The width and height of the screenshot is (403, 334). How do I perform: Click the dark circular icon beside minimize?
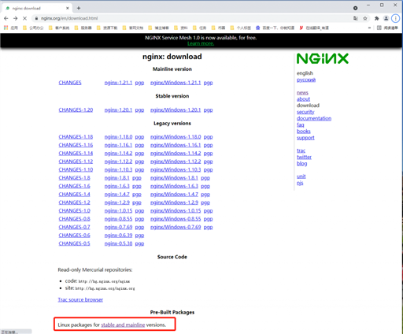pyautogui.click(x=355, y=8)
